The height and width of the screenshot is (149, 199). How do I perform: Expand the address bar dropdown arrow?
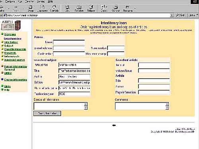tap(172, 15)
